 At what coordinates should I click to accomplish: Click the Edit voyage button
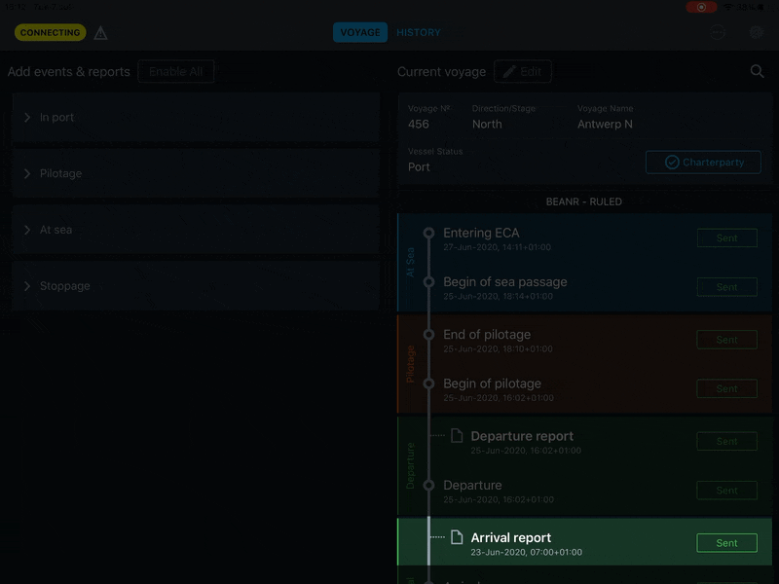523,72
